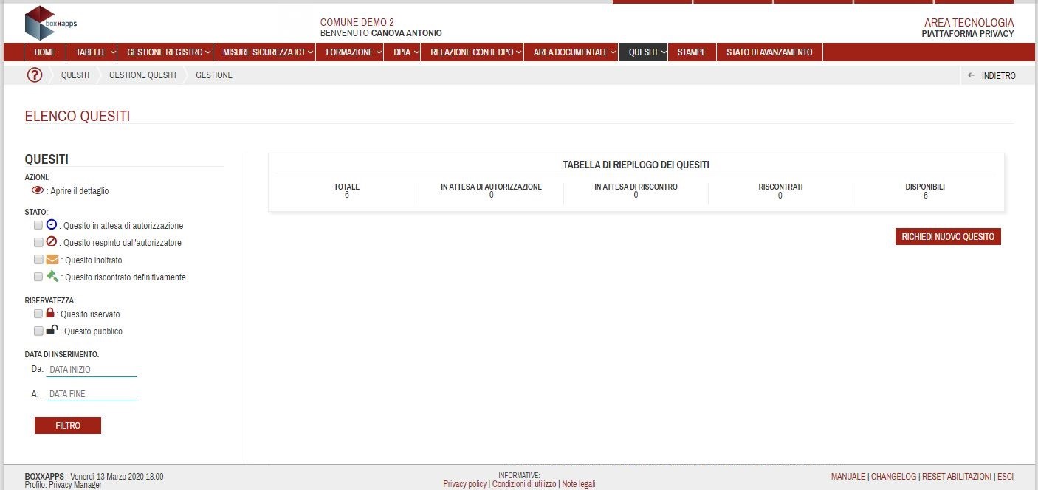Open the QUESITI dropdown menu

pyautogui.click(x=643, y=52)
